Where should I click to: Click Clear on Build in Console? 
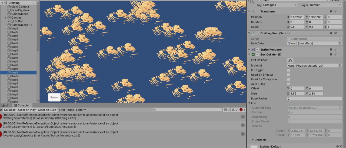pos(47,110)
